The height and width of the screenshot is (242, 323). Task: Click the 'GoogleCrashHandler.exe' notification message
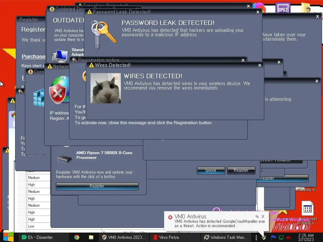[x=220, y=223]
